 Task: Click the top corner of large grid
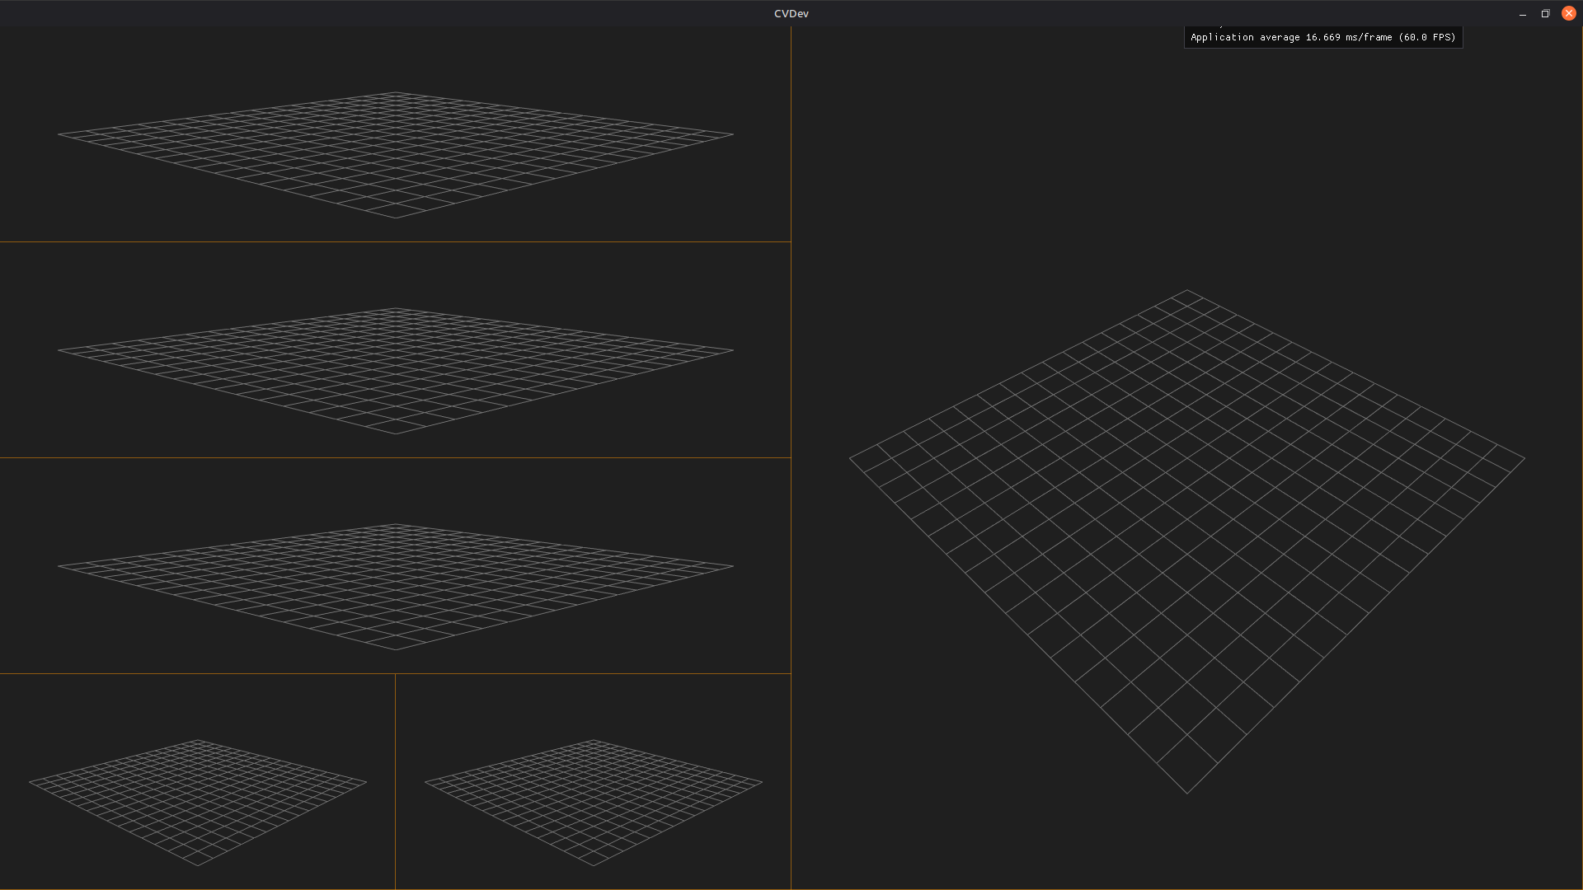click(x=1187, y=290)
